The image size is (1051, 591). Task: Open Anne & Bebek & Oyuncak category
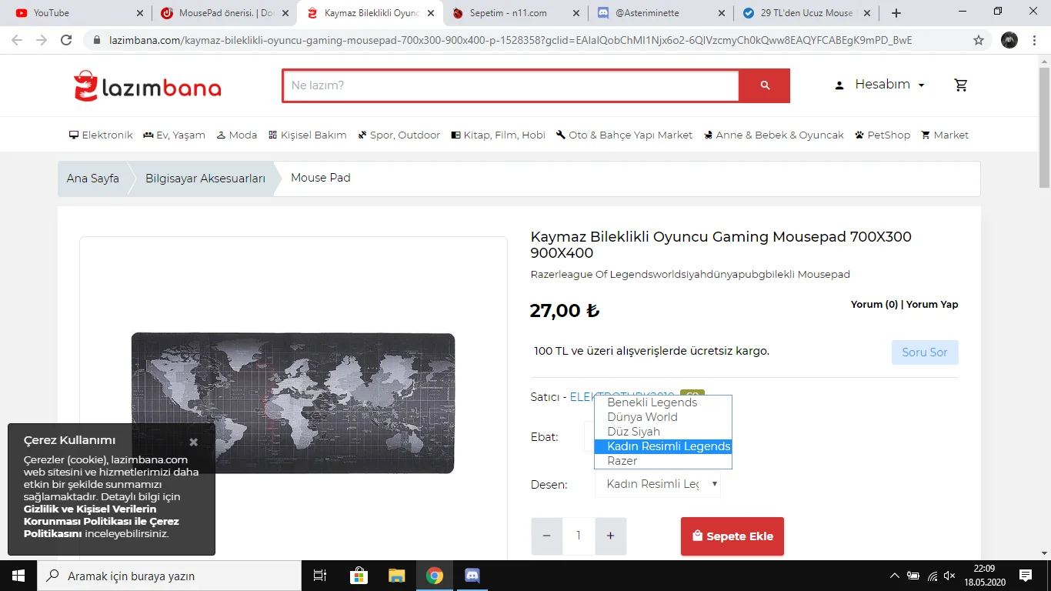pos(773,135)
